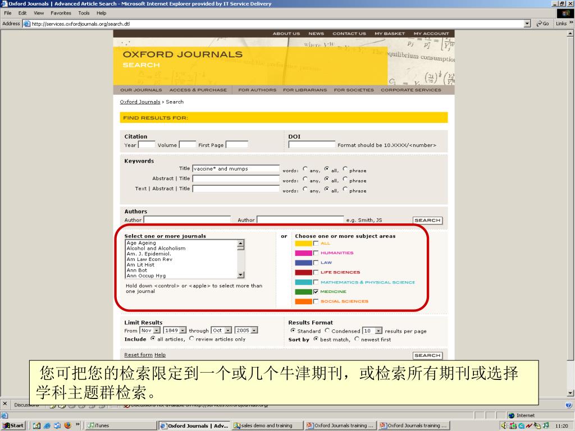Click the SEARCH button in Authors section
The image size is (575, 431).
tap(427, 220)
